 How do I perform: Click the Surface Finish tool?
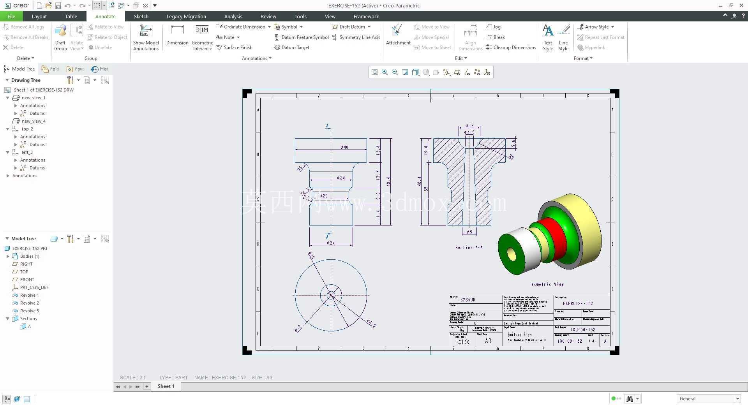(x=235, y=48)
